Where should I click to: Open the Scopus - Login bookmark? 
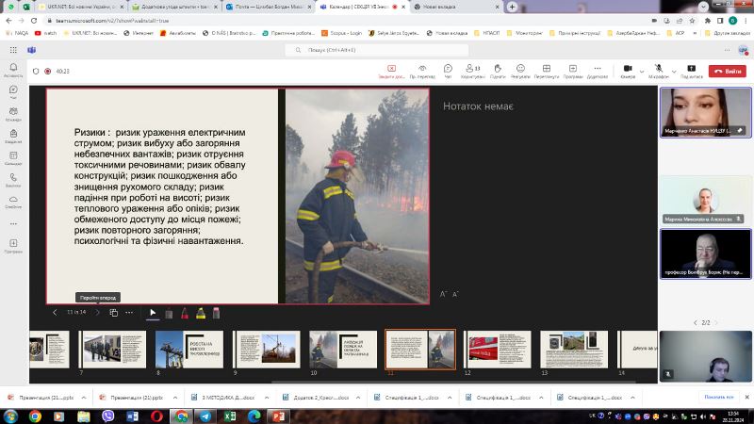point(341,33)
